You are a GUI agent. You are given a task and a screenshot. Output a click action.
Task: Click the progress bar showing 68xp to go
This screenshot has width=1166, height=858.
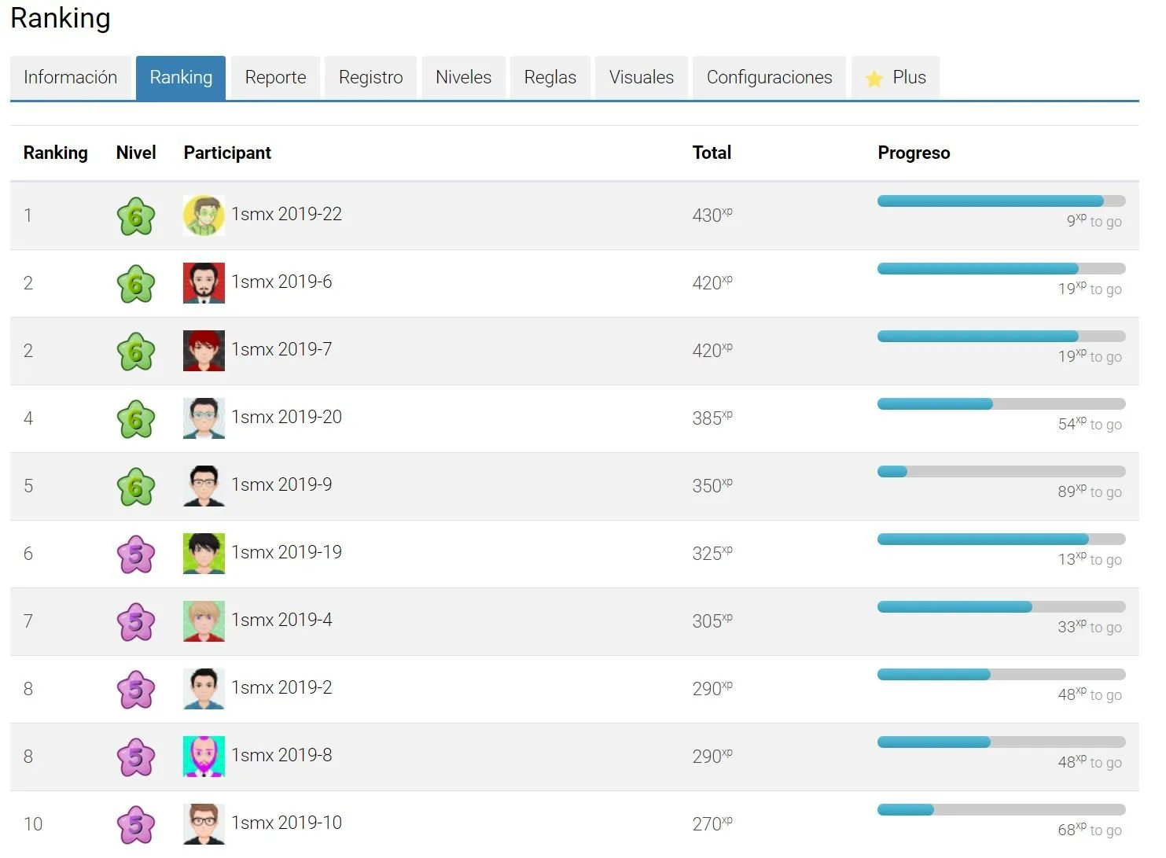1002,810
